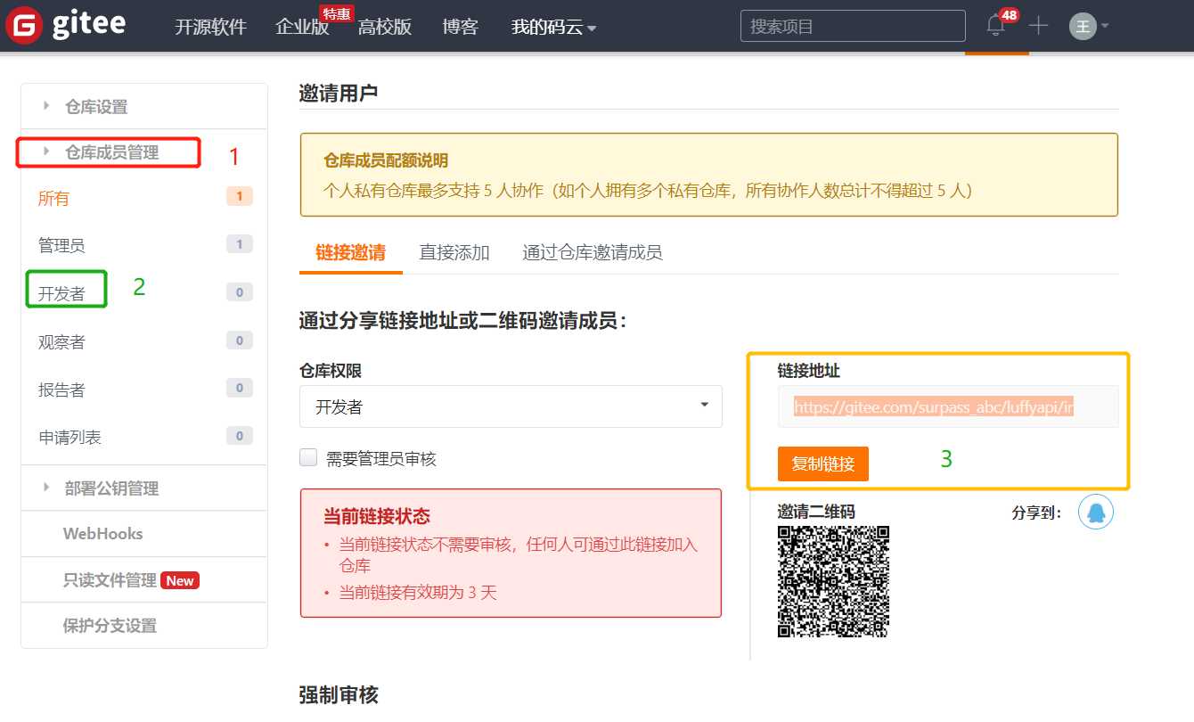Expand 仓库设置 section arrow

pos(46,106)
